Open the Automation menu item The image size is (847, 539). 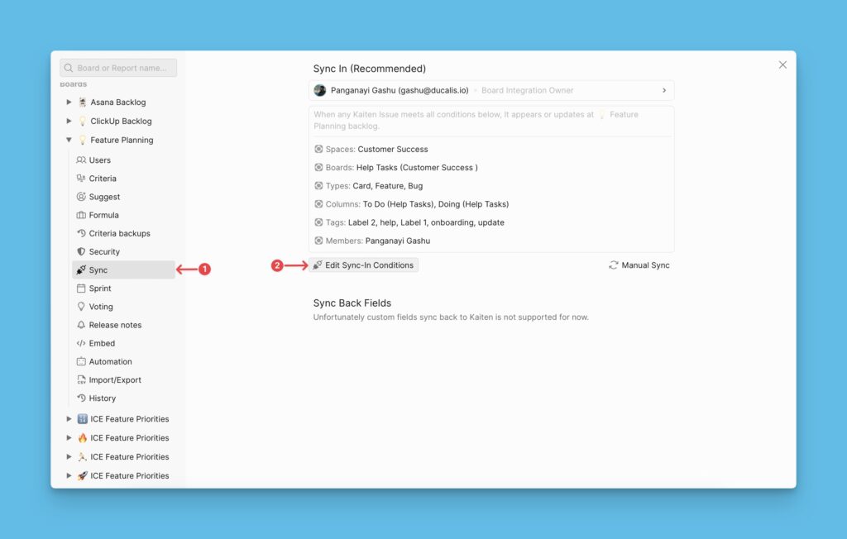coord(110,361)
